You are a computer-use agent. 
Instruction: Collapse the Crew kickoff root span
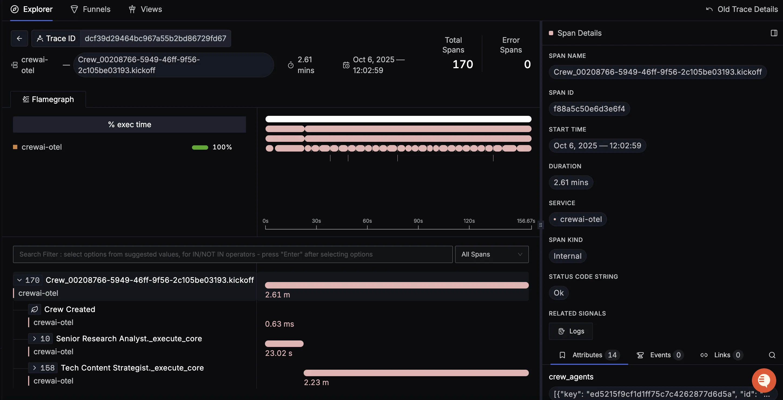pyautogui.click(x=19, y=280)
